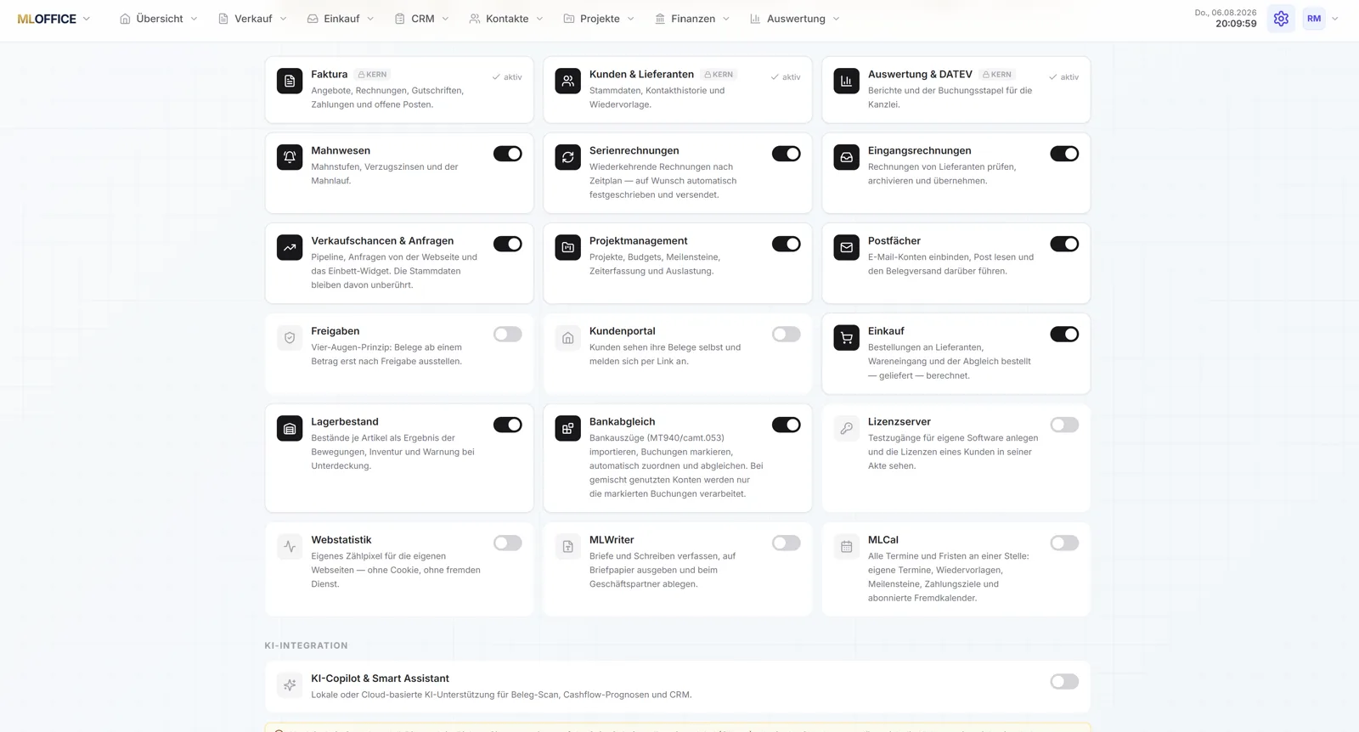Expand the MLOFFICE logo dropdown chevron
This screenshot has width=1359, height=732.
(x=87, y=19)
